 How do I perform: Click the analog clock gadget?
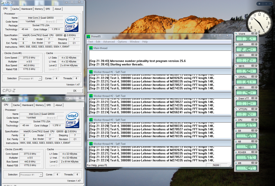click(x=259, y=22)
